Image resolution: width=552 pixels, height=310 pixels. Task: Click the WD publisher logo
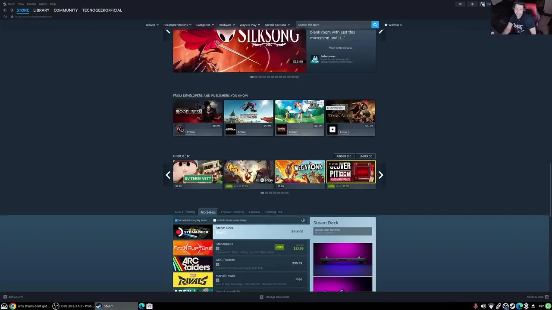point(180,130)
